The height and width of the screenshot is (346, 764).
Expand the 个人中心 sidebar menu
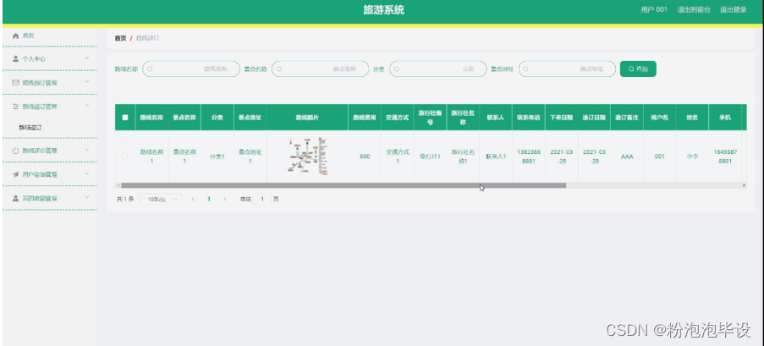click(49, 58)
